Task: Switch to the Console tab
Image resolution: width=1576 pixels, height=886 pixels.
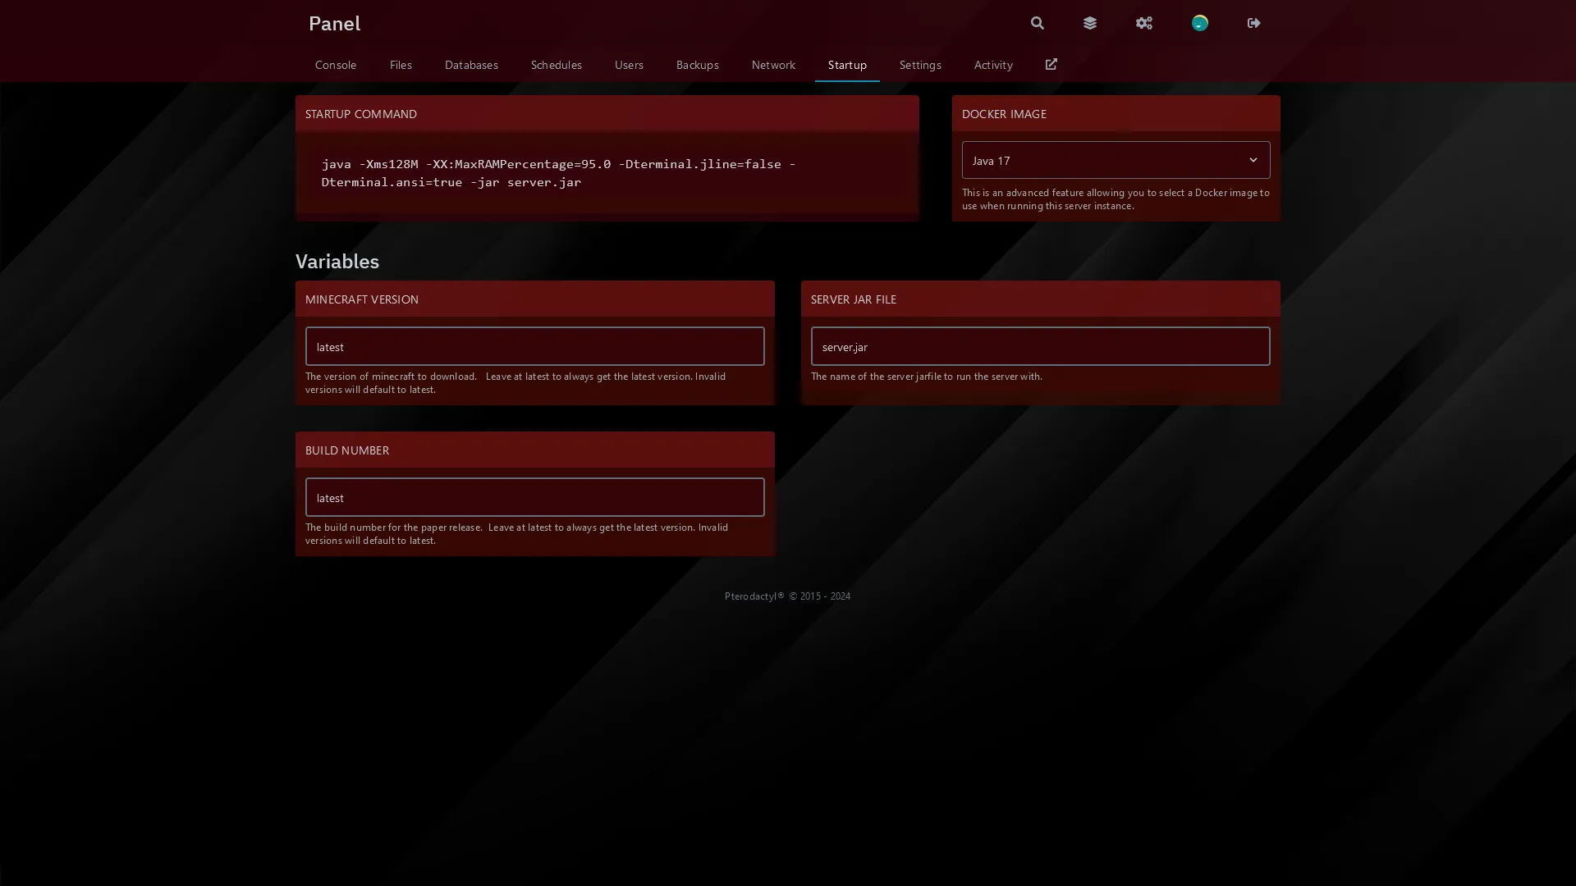Action: point(335,65)
